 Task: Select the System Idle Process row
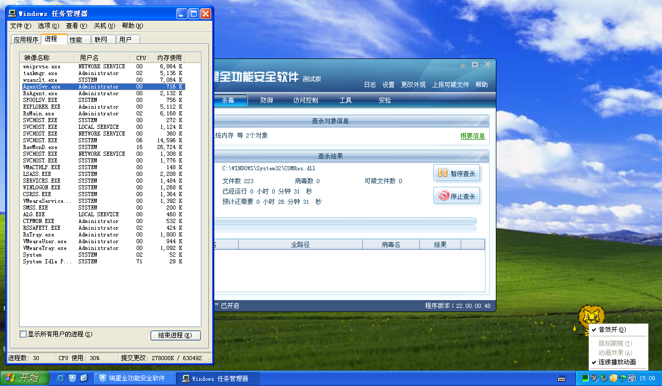[102, 261]
